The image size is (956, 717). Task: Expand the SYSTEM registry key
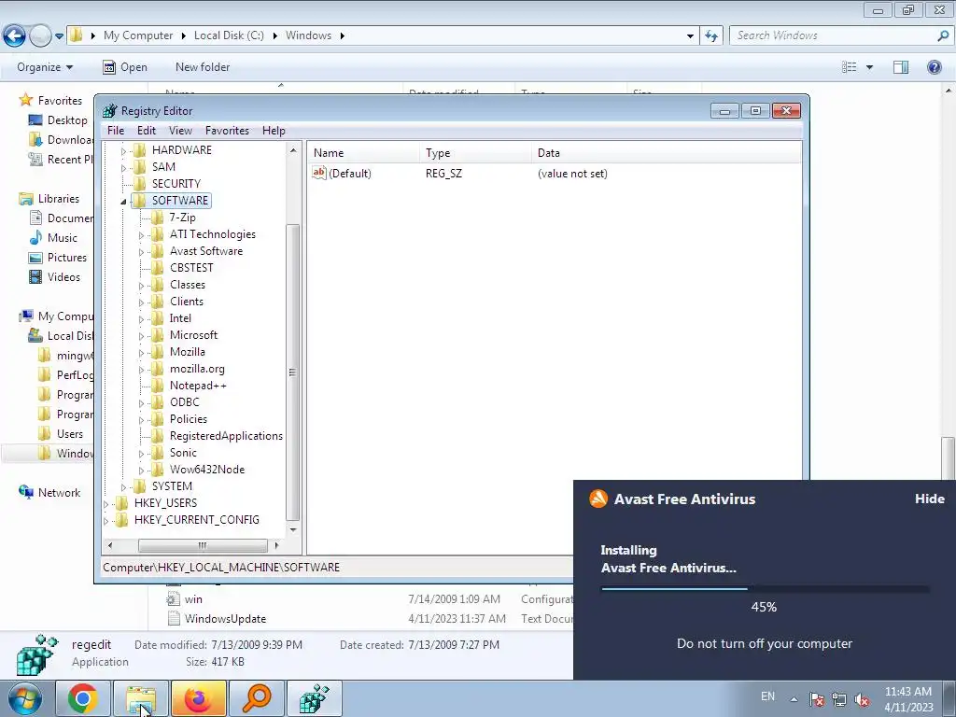[x=123, y=486]
